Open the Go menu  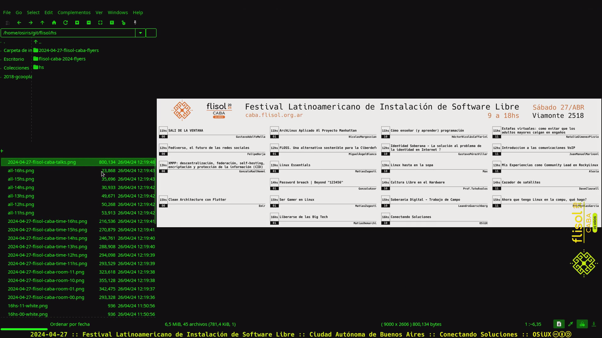(x=19, y=13)
